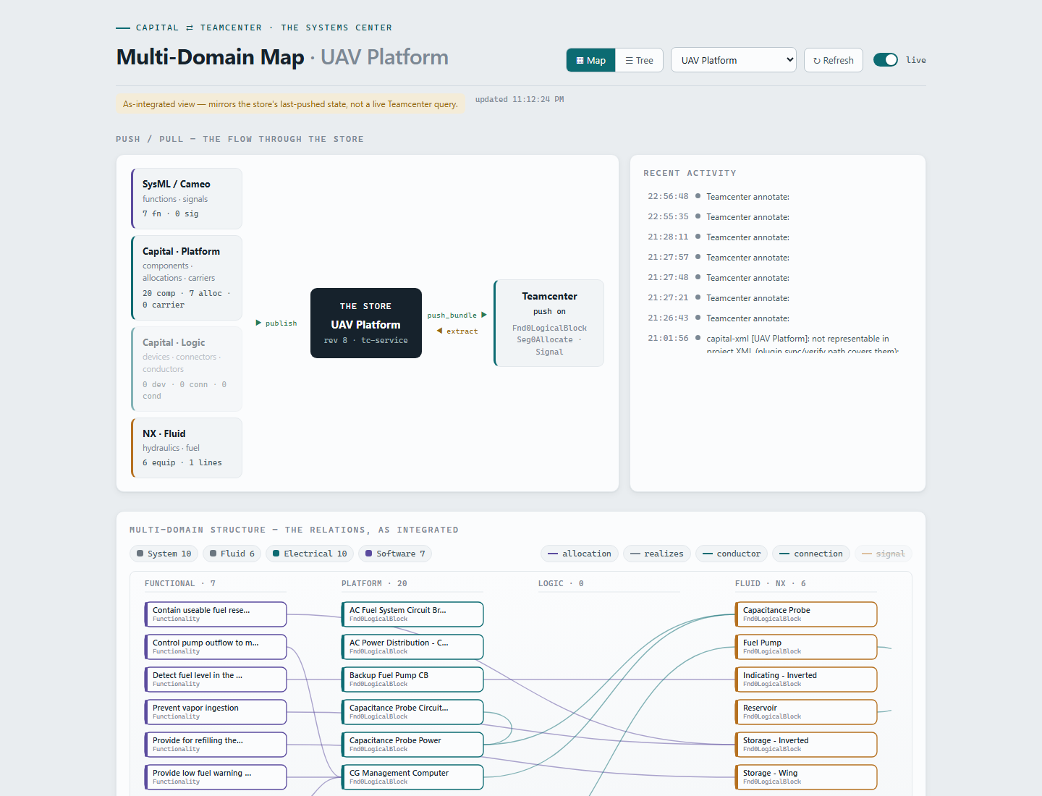Select the Prevent vapor ingestion node
Image resolution: width=1042 pixels, height=796 pixels.
[216, 712]
